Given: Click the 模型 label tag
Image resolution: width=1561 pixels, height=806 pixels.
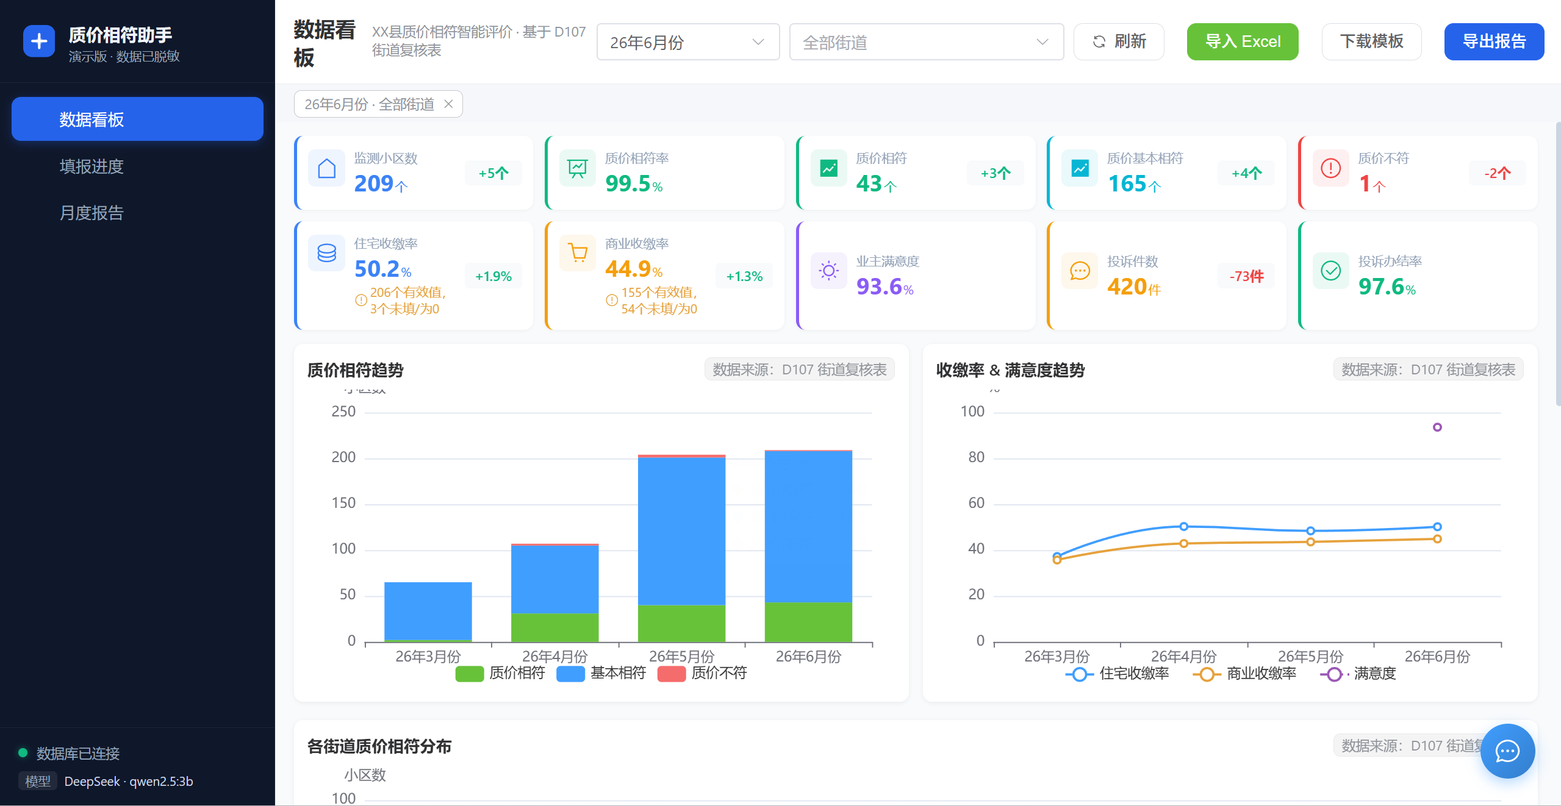Looking at the screenshot, I should coord(38,781).
